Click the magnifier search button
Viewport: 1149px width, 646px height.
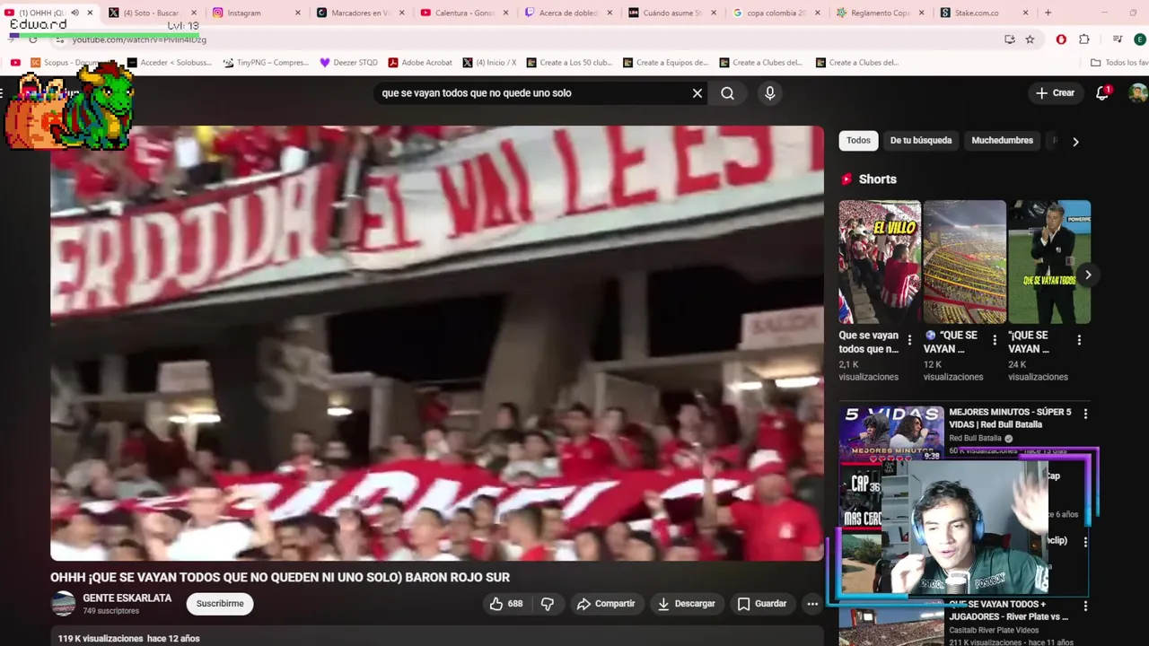[x=727, y=93]
